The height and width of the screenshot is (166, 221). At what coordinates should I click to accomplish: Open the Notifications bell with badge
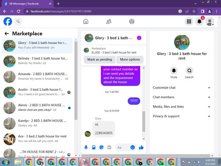coord(199,22)
